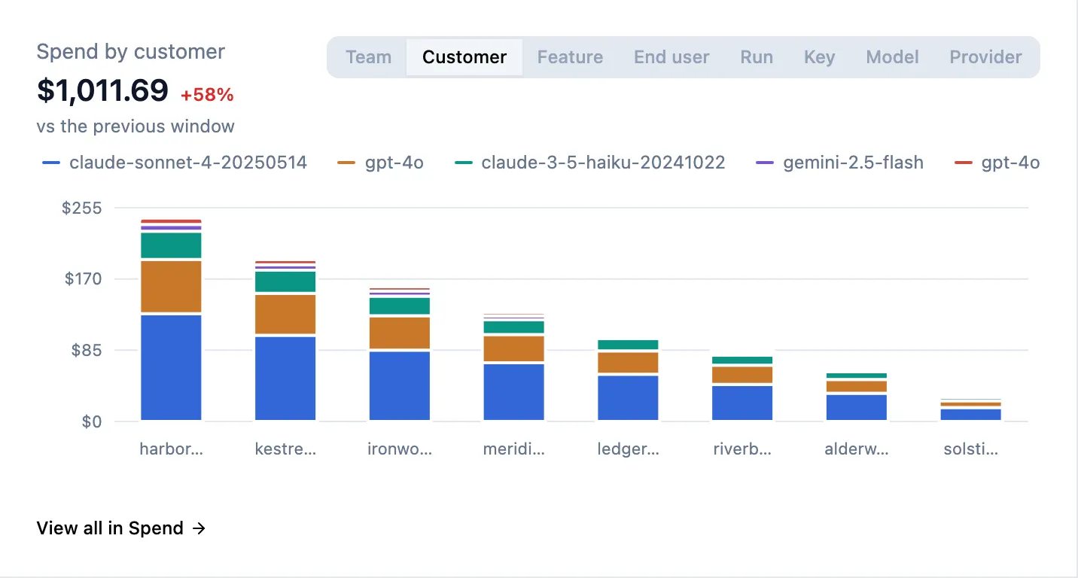Screen dimensions: 1078x578
Task: Select the orange segment of the ledger bar
Action: (628, 363)
